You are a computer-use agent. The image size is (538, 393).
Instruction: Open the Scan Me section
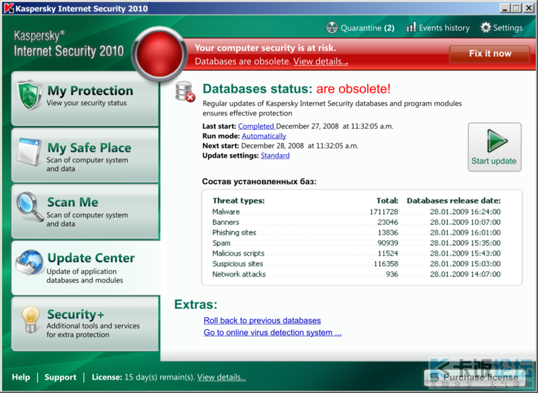pos(85,211)
